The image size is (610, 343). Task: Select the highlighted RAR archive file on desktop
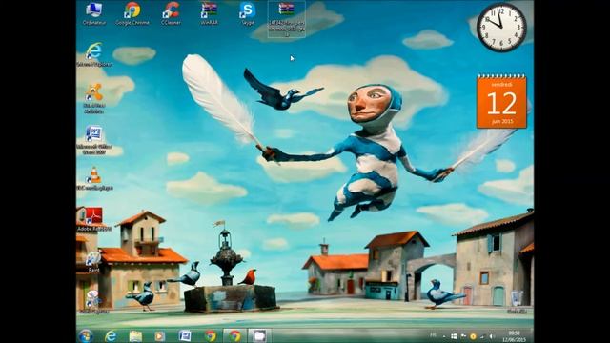click(x=287, y=19)
